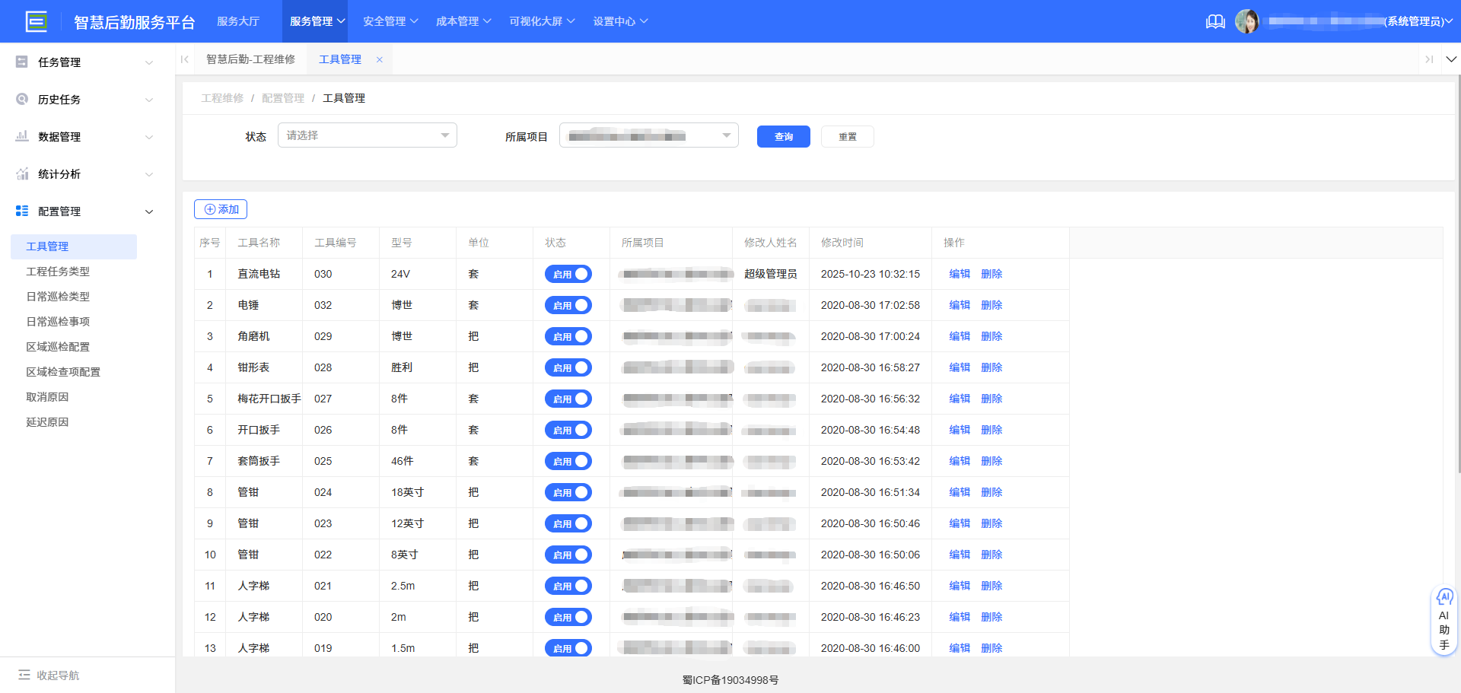Click the hamburger menu icon top left
Viewport: 1461px width, 693px height.
[36, 21]
